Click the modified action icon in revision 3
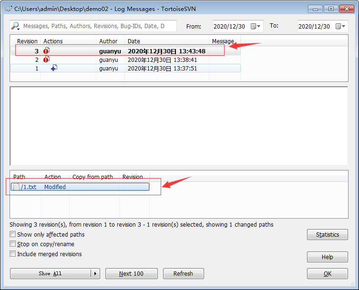The width and height of the screenshot is (359, 290). pos(46,51)
